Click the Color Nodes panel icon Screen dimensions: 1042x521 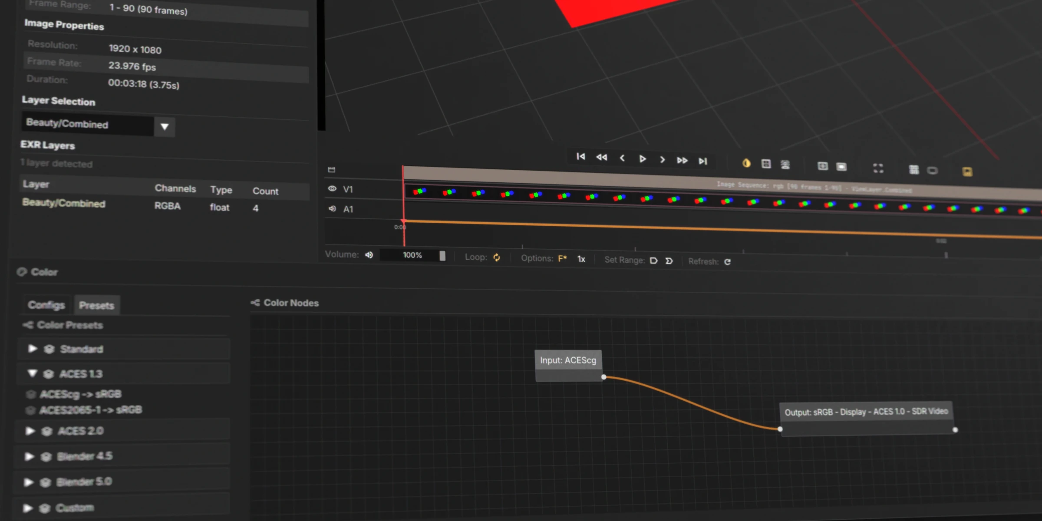pos(256,303)
